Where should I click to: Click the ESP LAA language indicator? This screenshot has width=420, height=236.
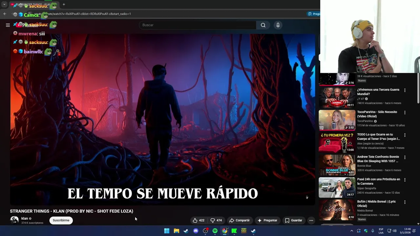[x=381, y=231]
